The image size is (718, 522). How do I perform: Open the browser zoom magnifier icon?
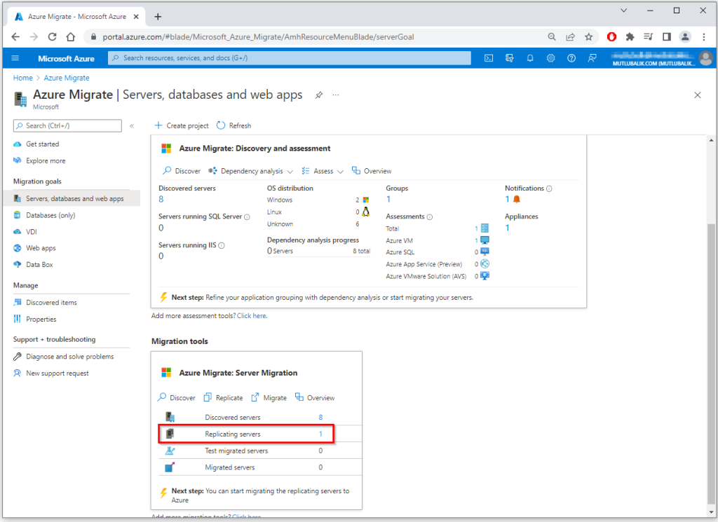(552, 37)
